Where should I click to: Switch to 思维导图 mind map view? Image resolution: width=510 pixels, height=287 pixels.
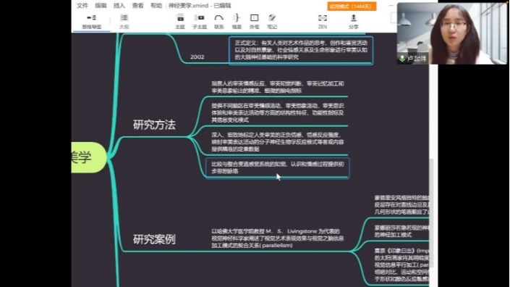[91, 22]
